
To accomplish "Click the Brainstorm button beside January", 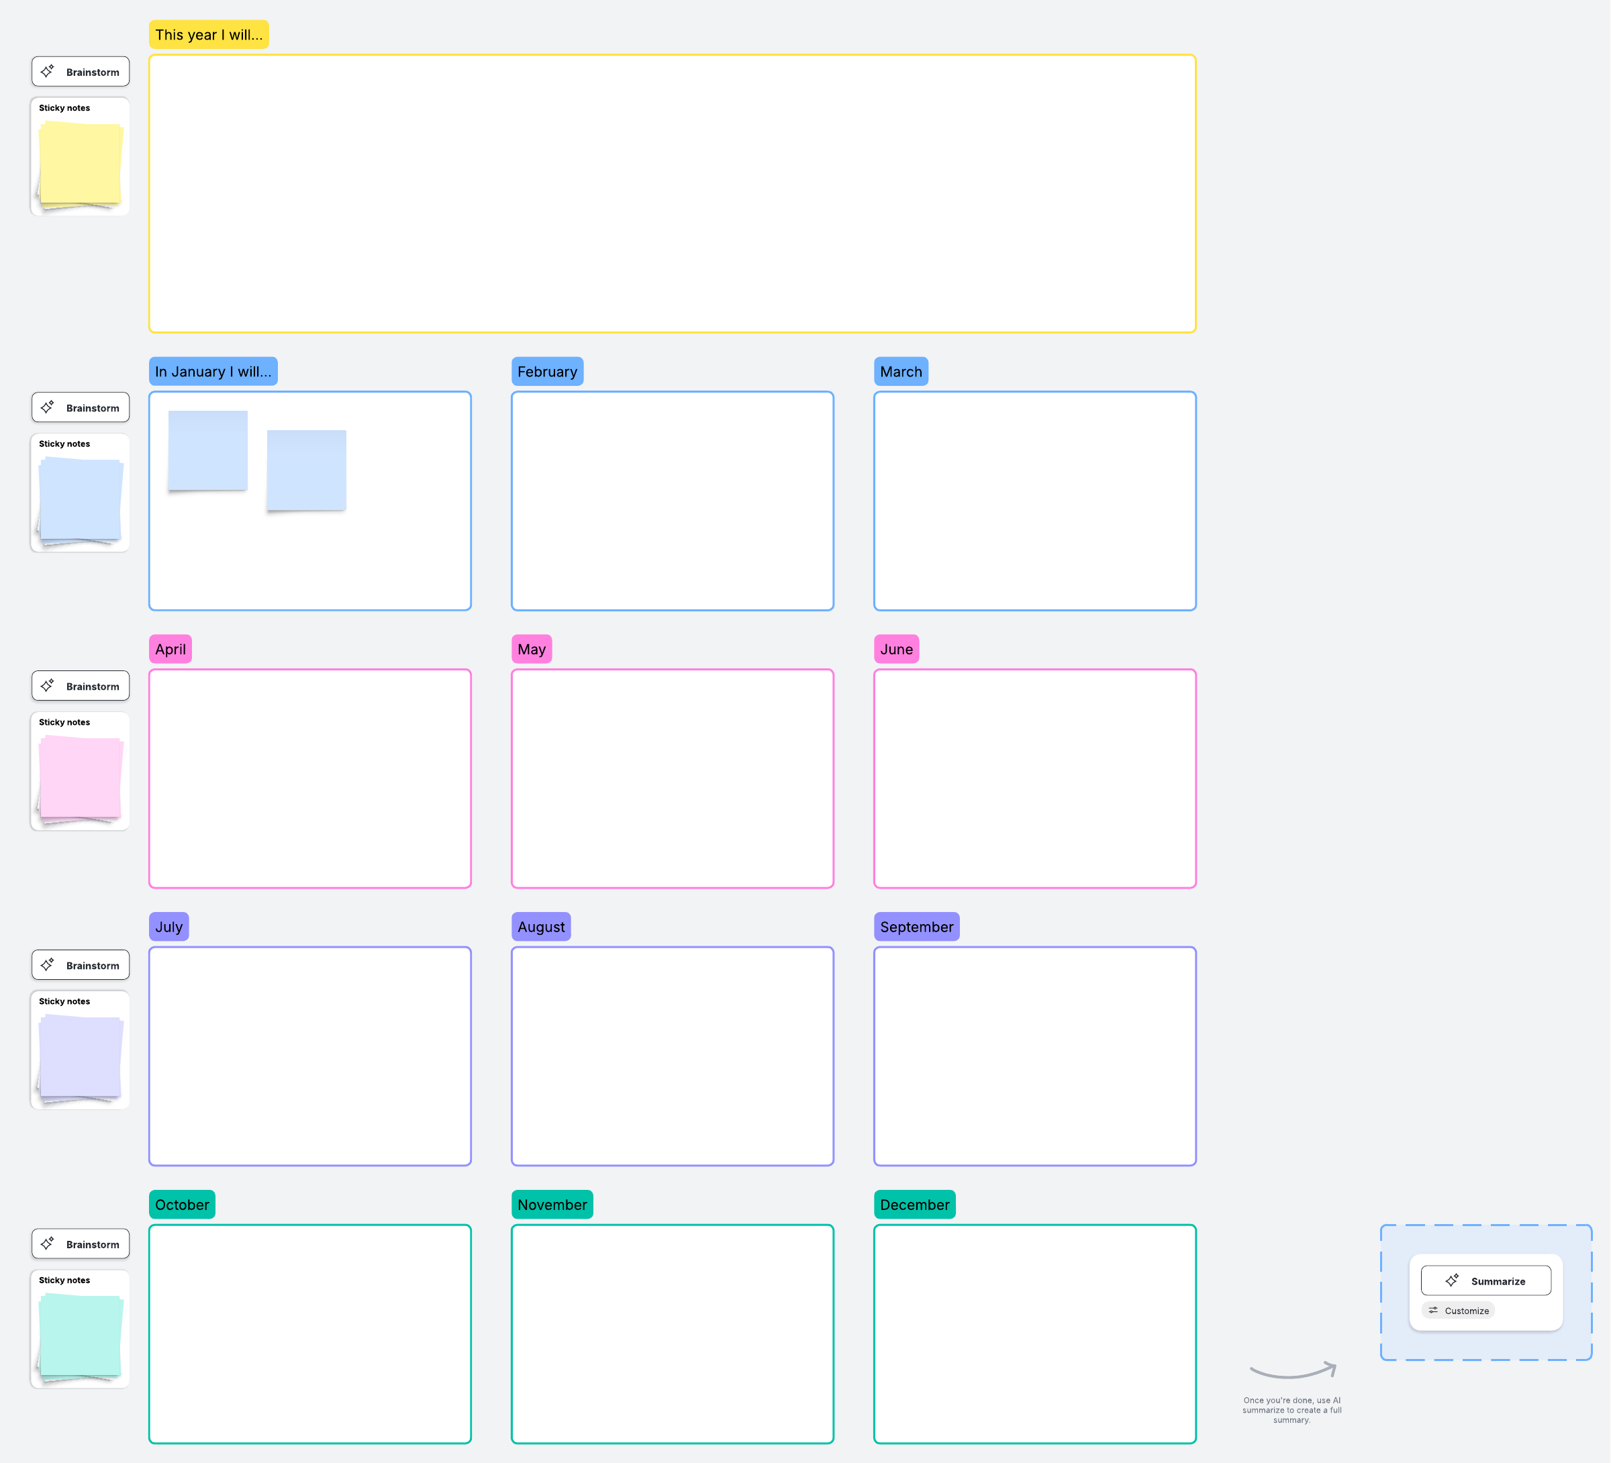I will tap(81, 407).
